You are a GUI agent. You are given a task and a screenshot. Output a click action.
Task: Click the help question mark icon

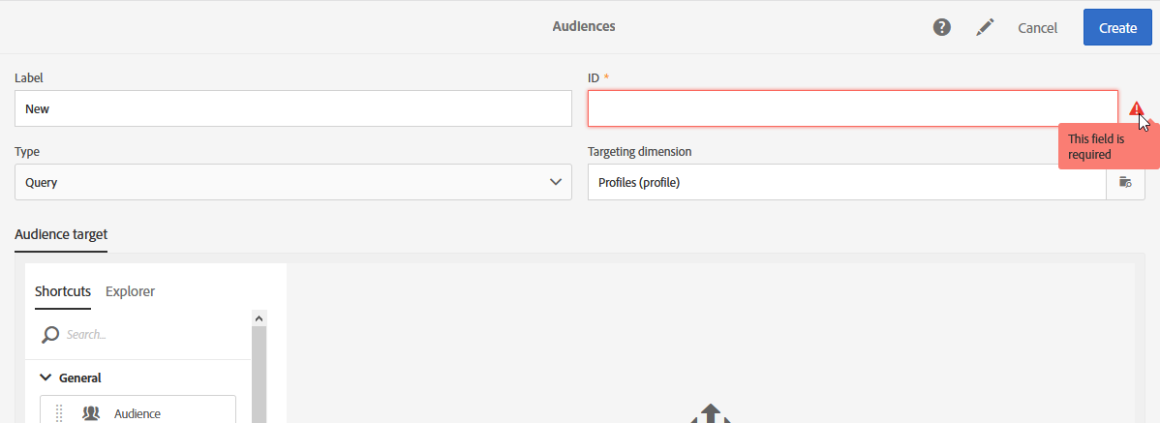click(941, 28)
